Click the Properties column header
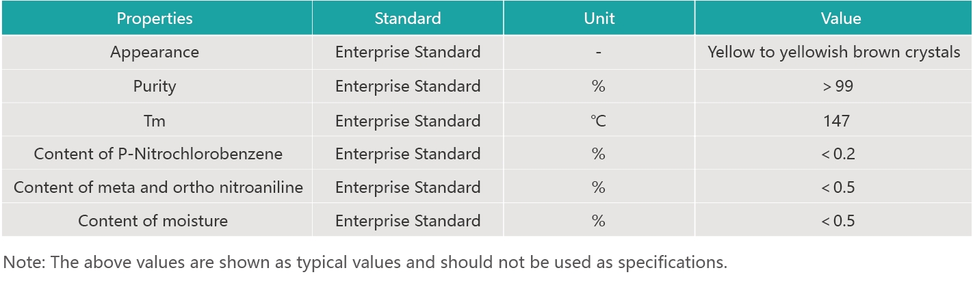Viewport: 973px width, 292px height. 155,18
